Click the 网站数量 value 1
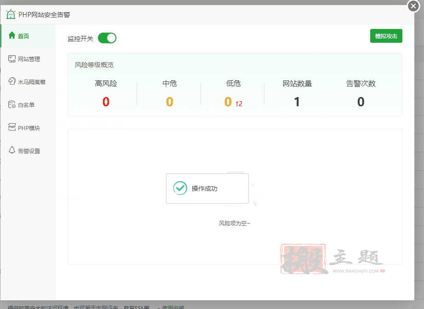 tap(297, 102)
